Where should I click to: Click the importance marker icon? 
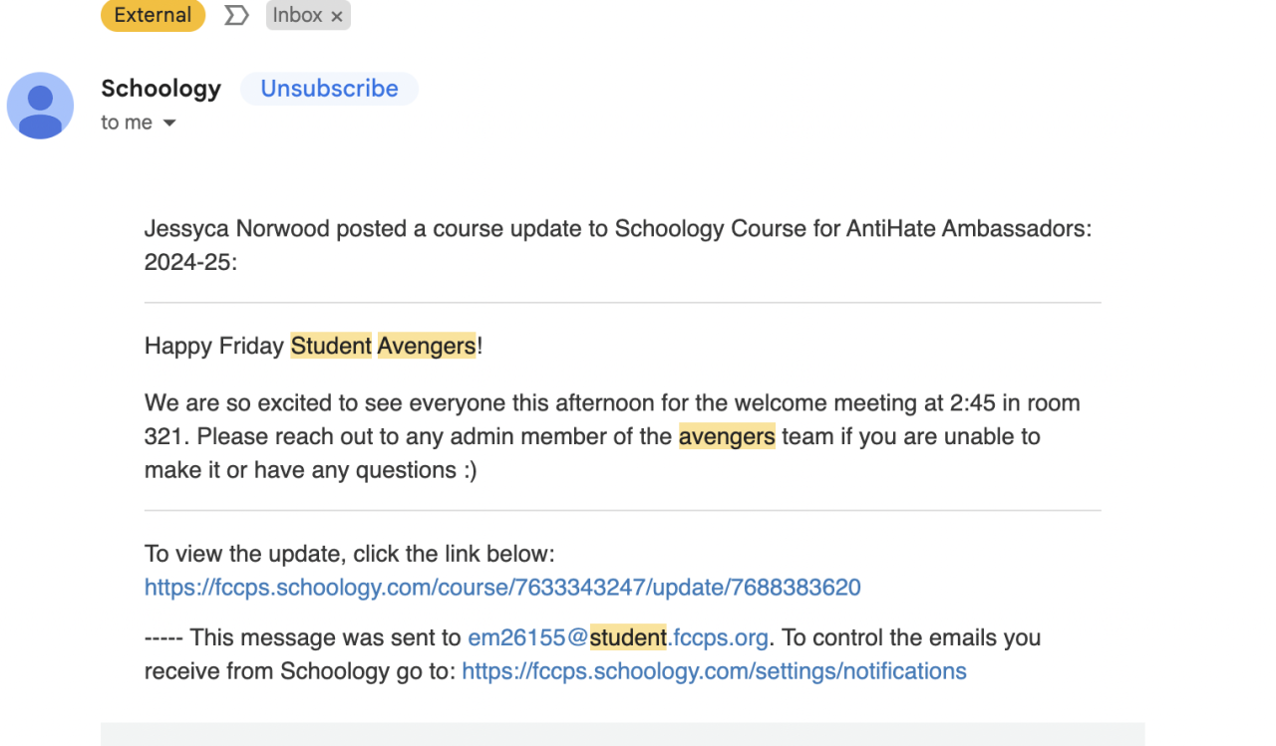point(236,16)
